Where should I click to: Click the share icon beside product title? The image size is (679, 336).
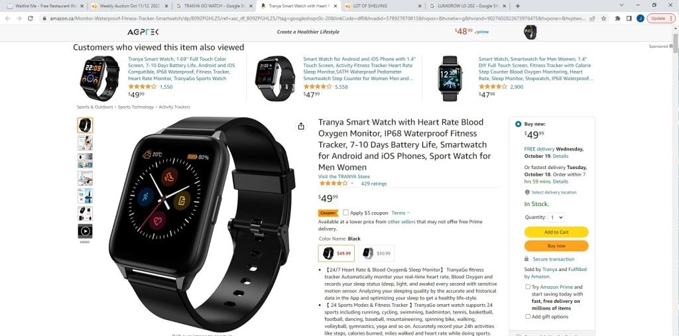point(301,127)
